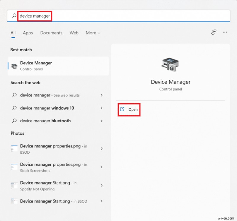
Task: Expand the device manager windows 10 suggestion arrow
Action: (102, 108)
